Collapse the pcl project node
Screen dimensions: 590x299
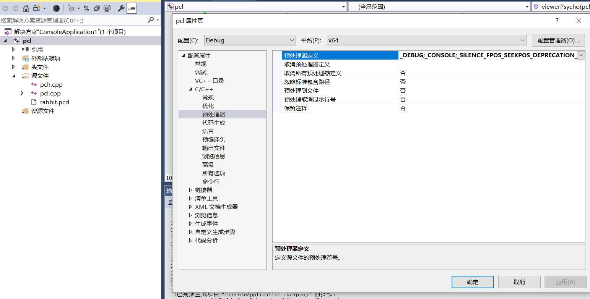5,40
